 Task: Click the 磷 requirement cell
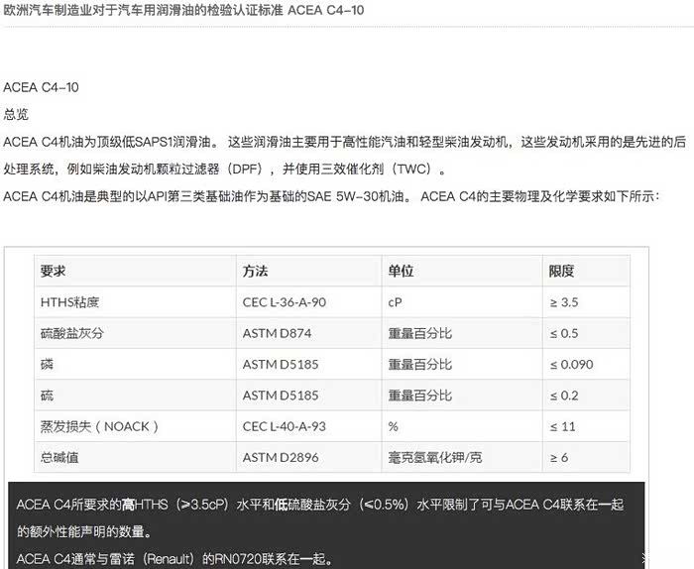[x=47, y=364]
